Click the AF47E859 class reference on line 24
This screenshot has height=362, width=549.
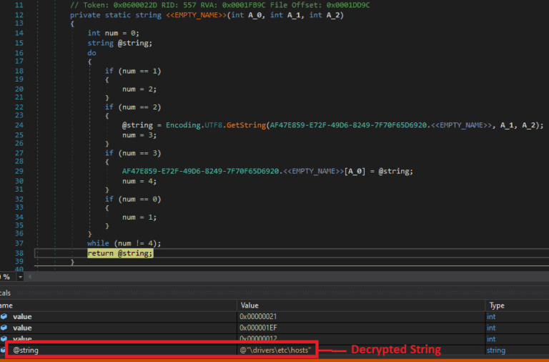348,125
